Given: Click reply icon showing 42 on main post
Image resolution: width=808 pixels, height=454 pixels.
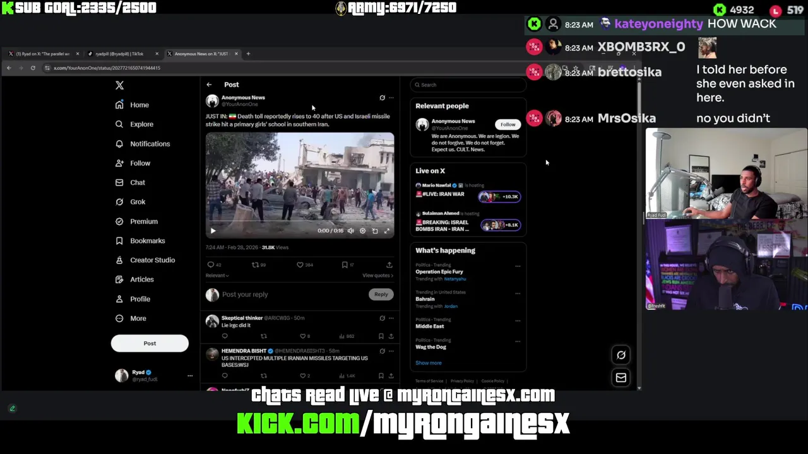Looking at the screenshot, I should click(x=215, y=265).
